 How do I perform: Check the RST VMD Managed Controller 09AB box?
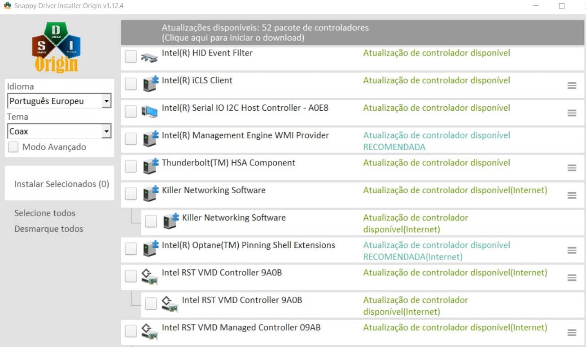(x=131, y=331)
